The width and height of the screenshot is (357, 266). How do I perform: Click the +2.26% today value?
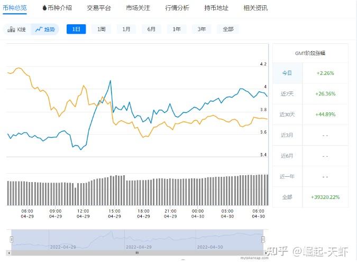tap(325, 73)
